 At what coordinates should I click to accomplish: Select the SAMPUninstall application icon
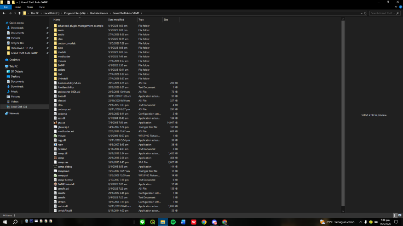click(x=55, y=184)
